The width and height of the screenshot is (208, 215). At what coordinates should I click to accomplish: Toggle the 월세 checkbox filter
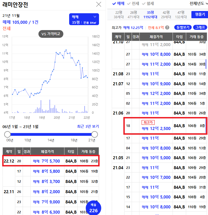click(148, 4)
